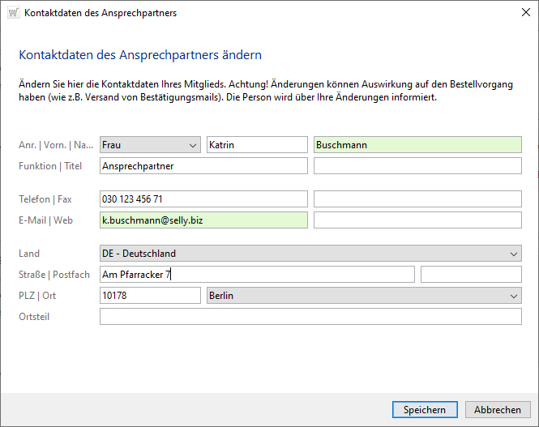Screen dimensions: 539x427
Task: Focus the Funktion field with Ansprechpartner
Action: point(203,166)
